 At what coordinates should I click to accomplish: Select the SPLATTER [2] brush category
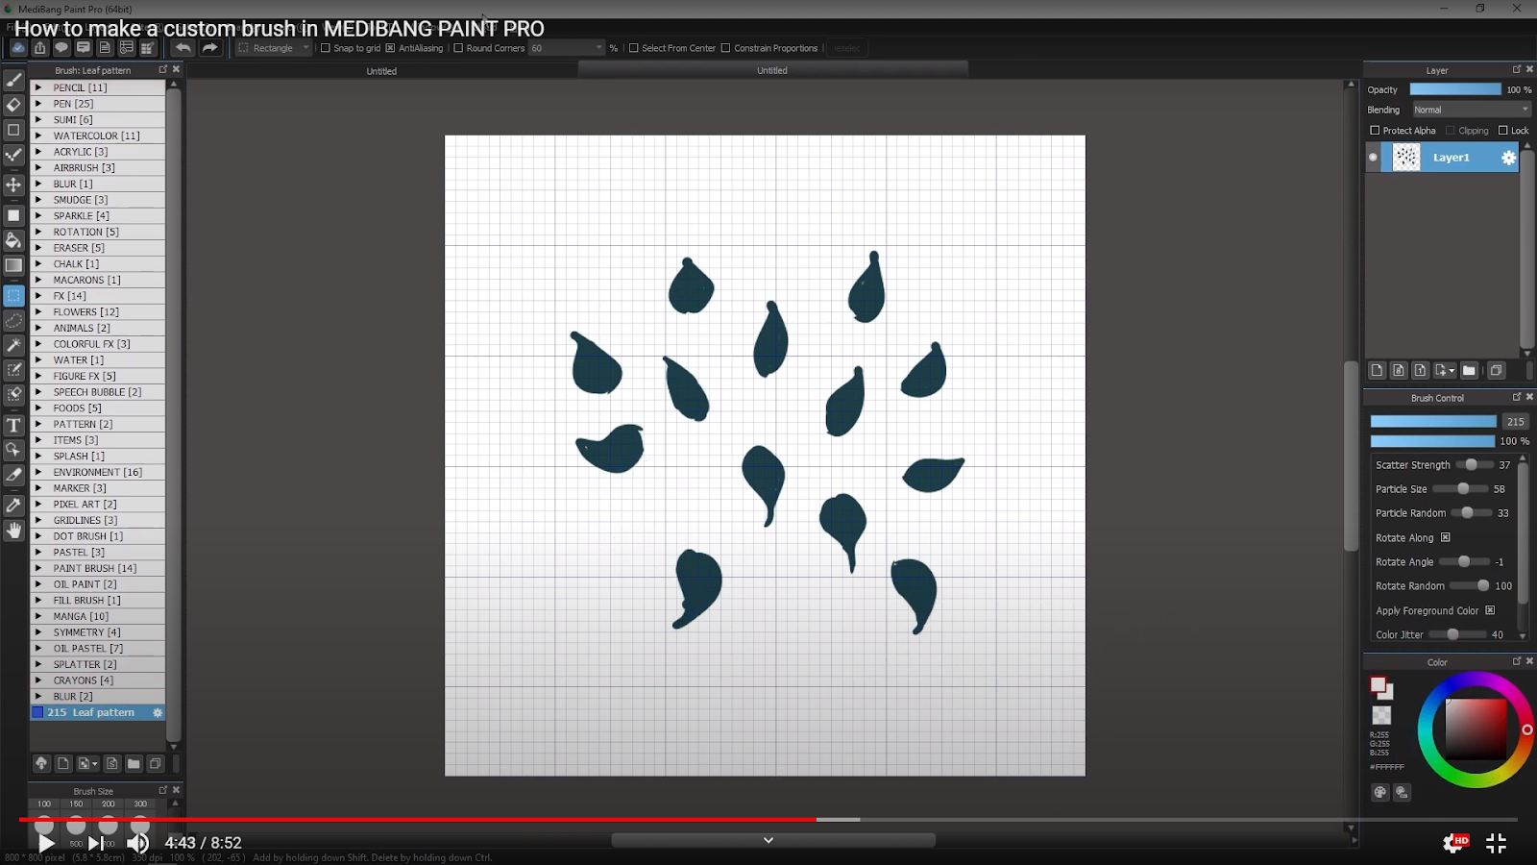[x=98, y=664]
